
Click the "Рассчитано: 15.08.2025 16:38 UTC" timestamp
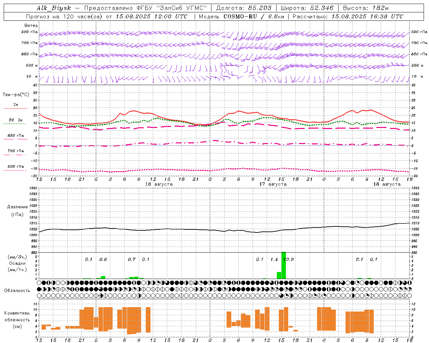348,16
